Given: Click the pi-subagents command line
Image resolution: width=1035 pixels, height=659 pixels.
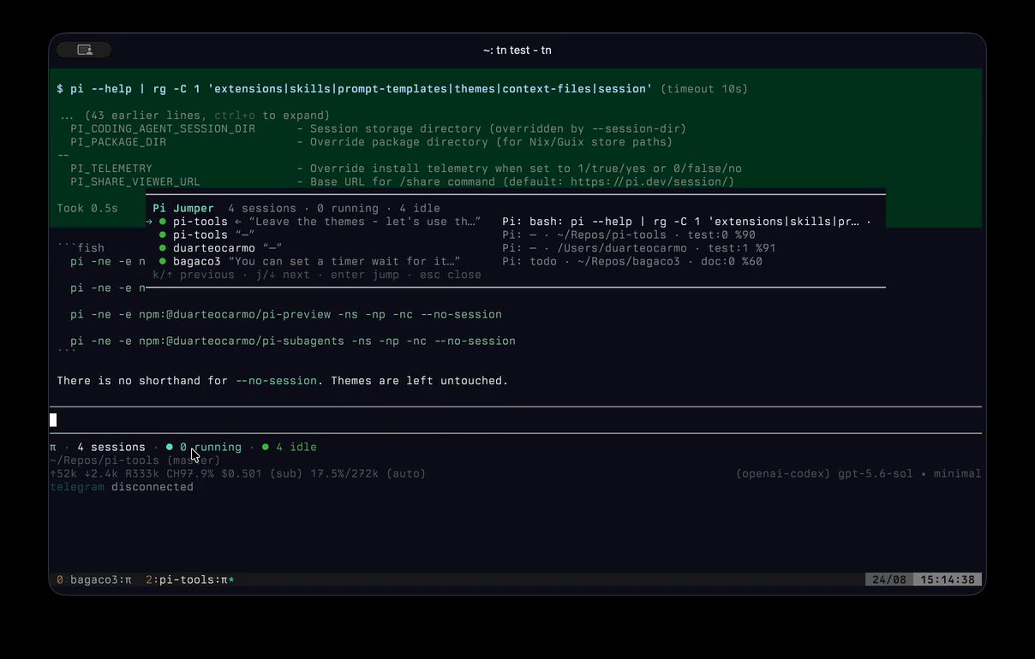Looking at the screenshot, I should [x=293, y=341].
